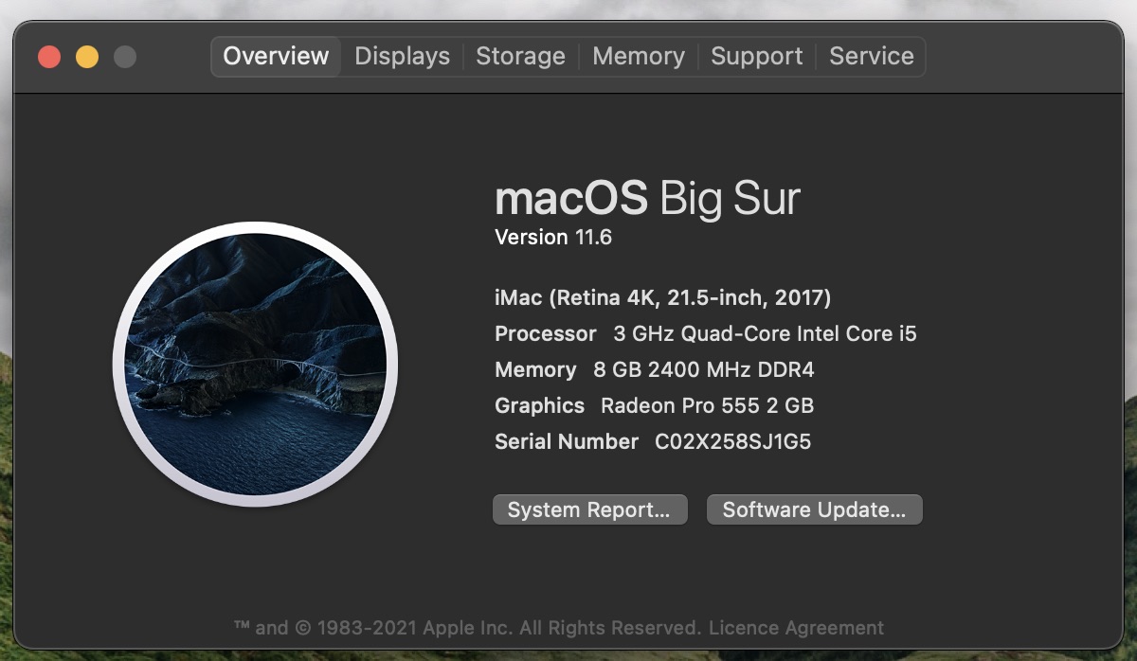Viewport: 1137px width, 661px height.
Task: Close the About This Mac window
Action: click(49, 57)
